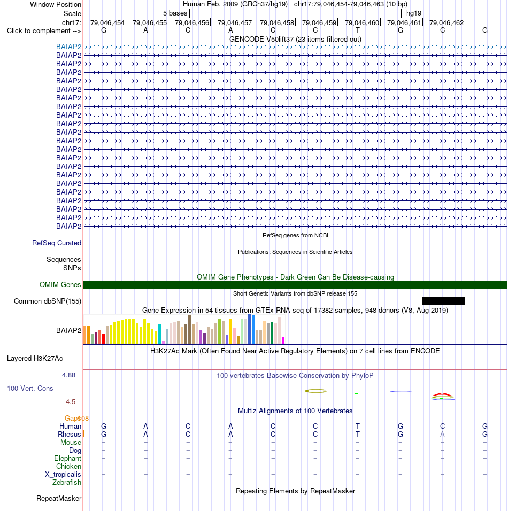508x511 pixels.
Task: Click the red PhyloP glyph
Action: (x=442, y=394)
